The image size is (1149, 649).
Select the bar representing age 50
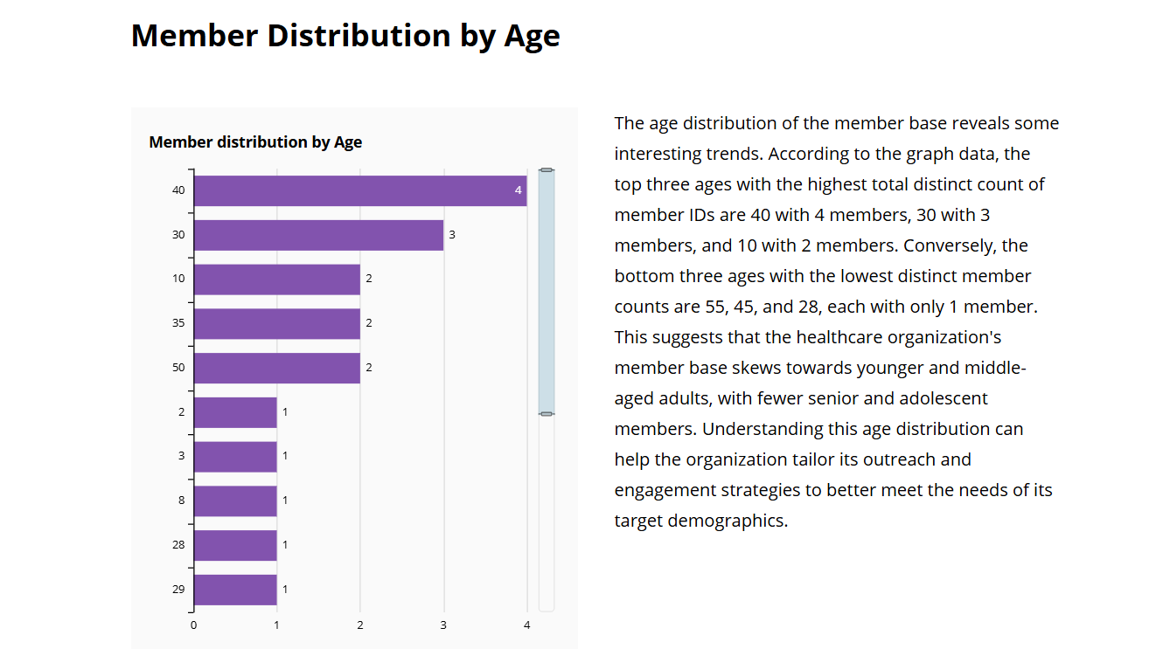tap(275, 367)
